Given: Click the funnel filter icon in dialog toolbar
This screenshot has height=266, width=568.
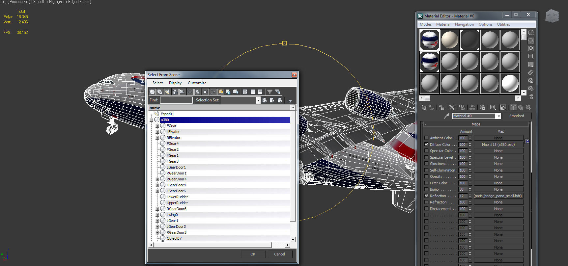Looking at the screenshot, I should click(270, 92).
